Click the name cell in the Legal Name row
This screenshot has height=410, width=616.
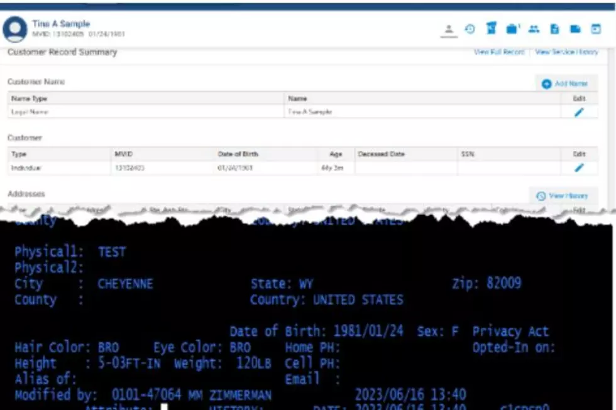pos(422,112)
